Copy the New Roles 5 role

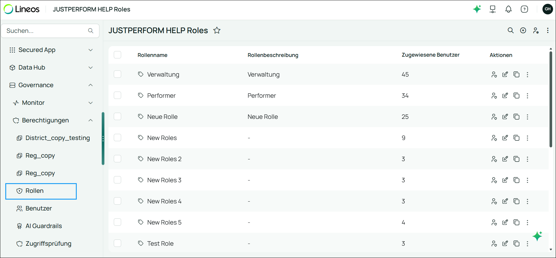[x=517, y=222]
